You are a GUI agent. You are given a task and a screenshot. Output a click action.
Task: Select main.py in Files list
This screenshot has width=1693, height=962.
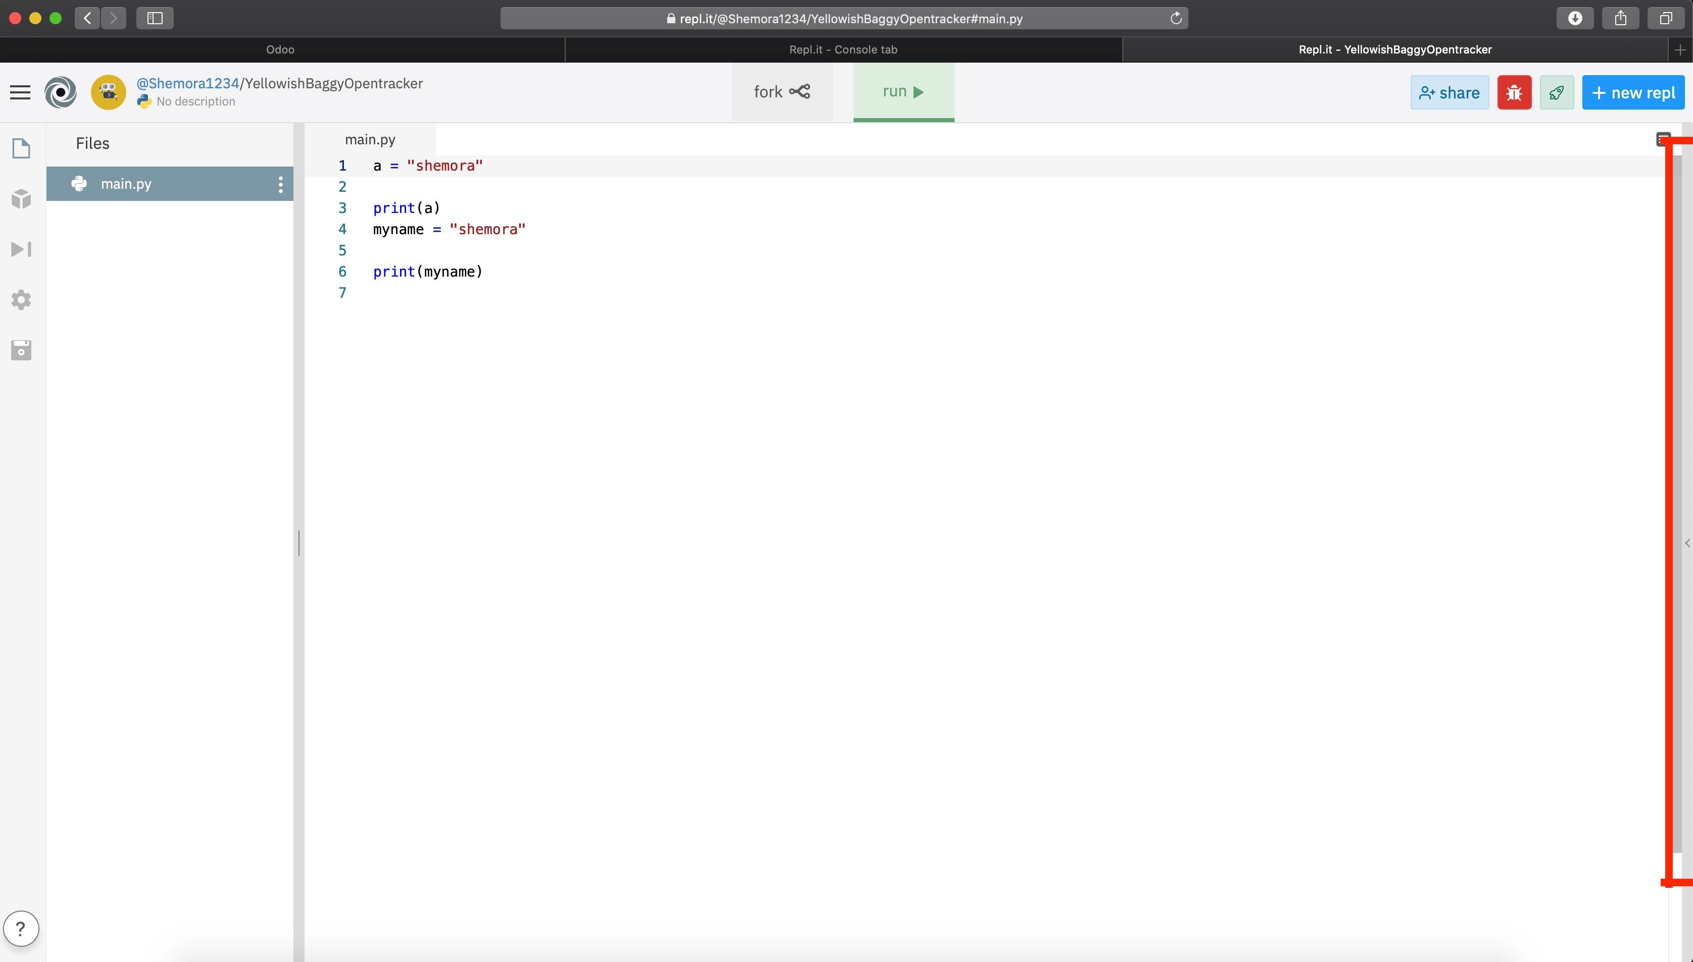coord(170,184)
